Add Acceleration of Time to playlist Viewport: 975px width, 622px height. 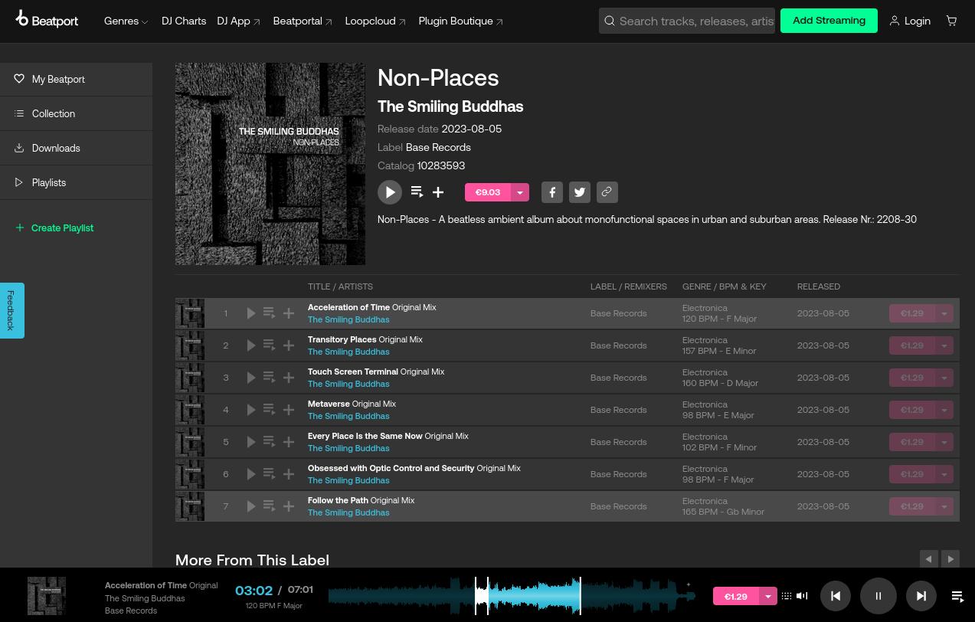click(289, 313)
